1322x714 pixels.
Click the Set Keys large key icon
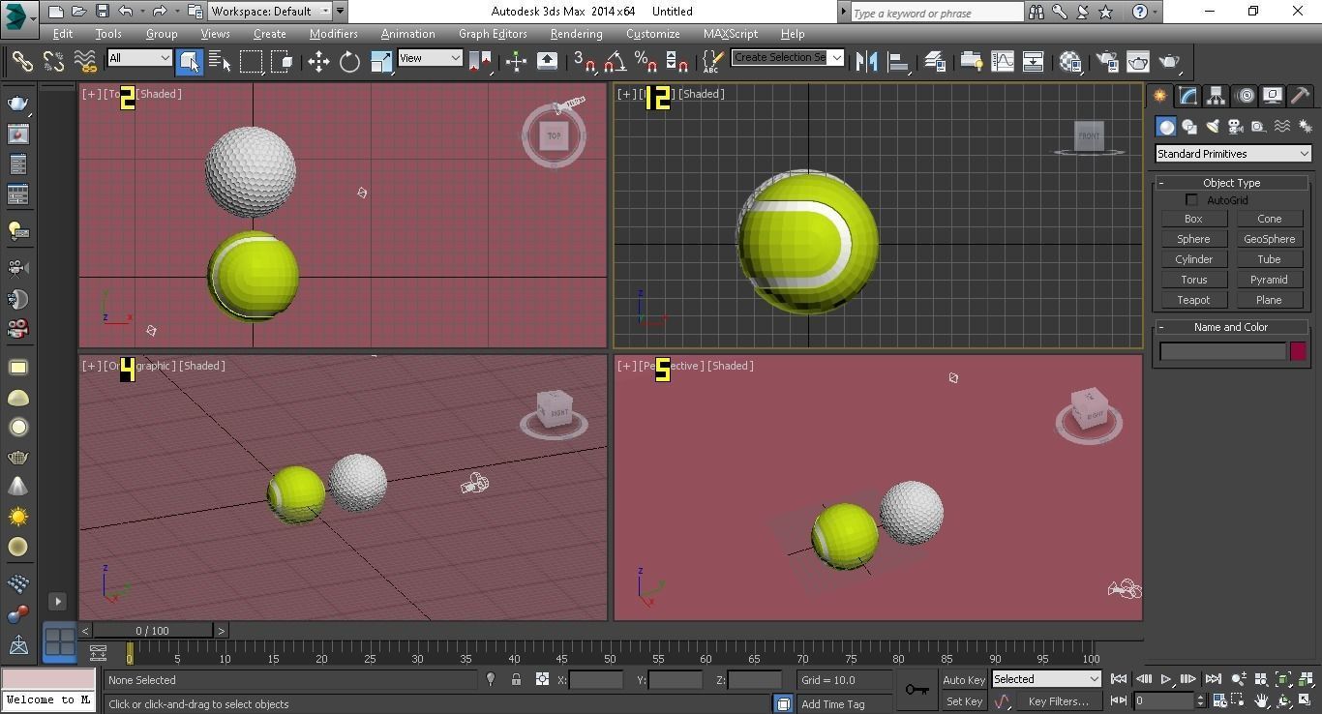pyautogui.click(x=917, y=690)
